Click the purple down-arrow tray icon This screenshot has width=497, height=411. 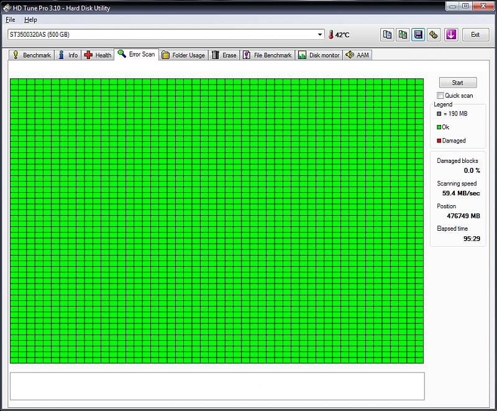451,35
